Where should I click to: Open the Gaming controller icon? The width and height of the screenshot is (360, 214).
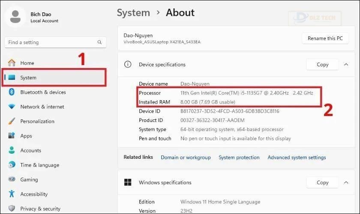coord(12,179)
